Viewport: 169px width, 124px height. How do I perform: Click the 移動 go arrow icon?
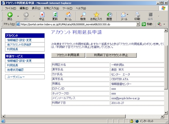click(x=144, y=24)
